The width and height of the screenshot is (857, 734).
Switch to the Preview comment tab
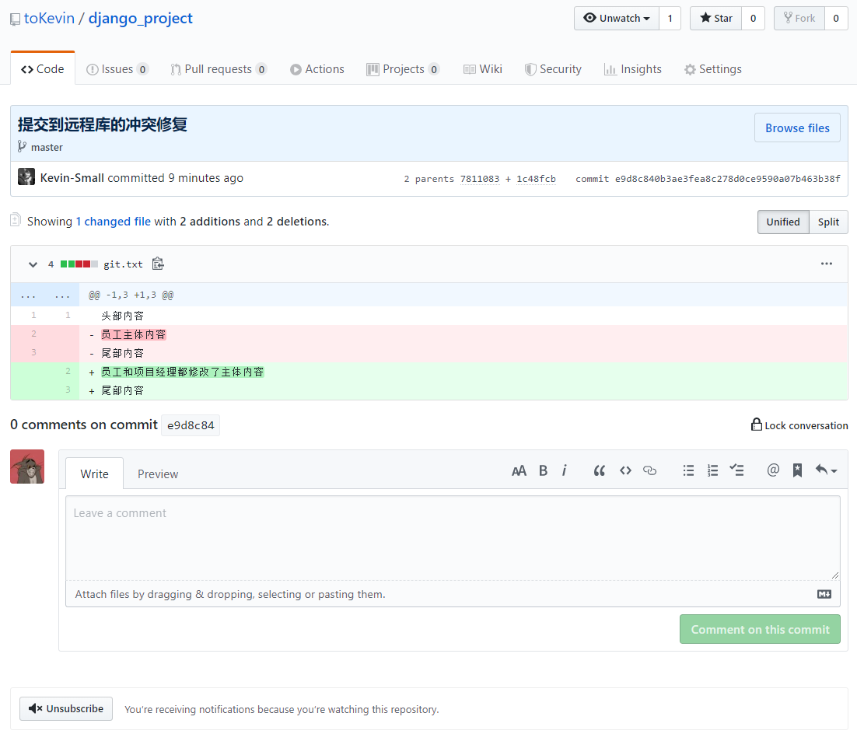coord(158,474)
